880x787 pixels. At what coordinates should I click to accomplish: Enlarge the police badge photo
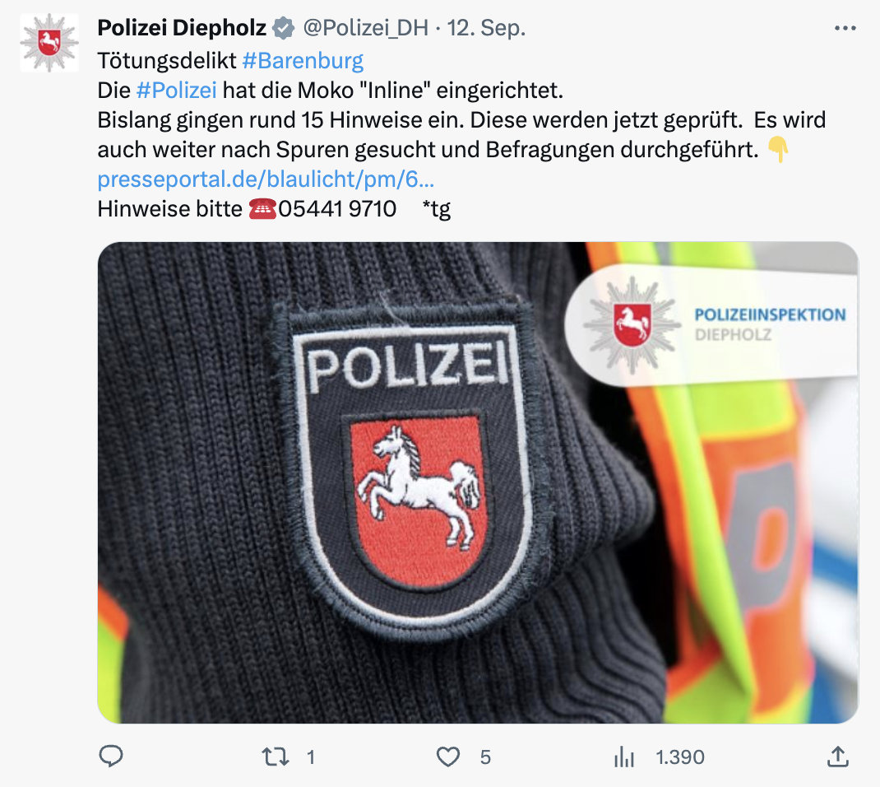pyautogui.click(x=478, y=482)
